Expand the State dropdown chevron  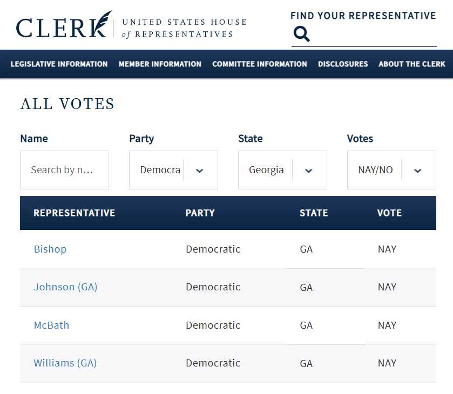click(308, 171)
